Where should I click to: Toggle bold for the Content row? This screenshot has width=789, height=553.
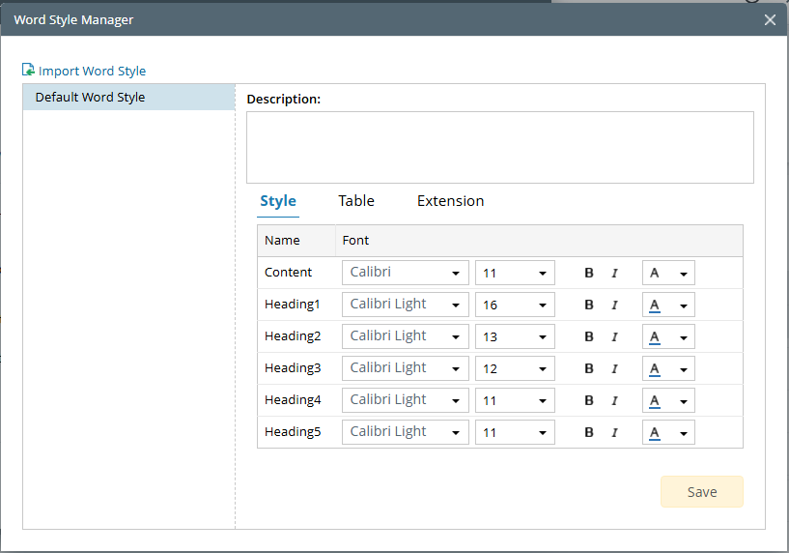click(589, 273)
